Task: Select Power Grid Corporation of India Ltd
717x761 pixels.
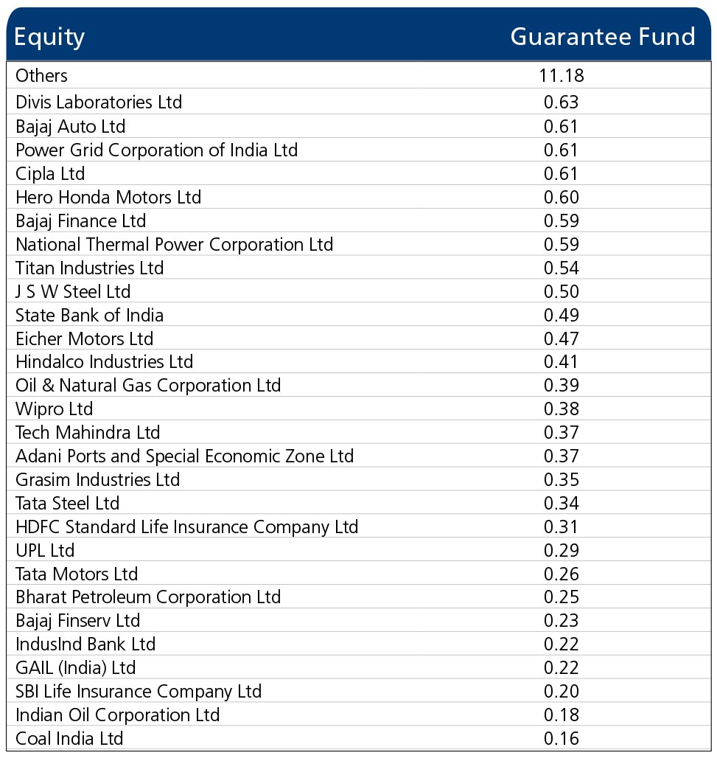Action: pos(156,150)
